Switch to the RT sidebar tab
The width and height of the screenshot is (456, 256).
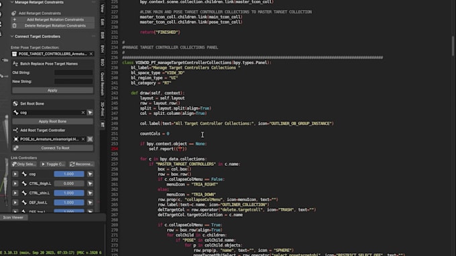click(x=103, y=125)
